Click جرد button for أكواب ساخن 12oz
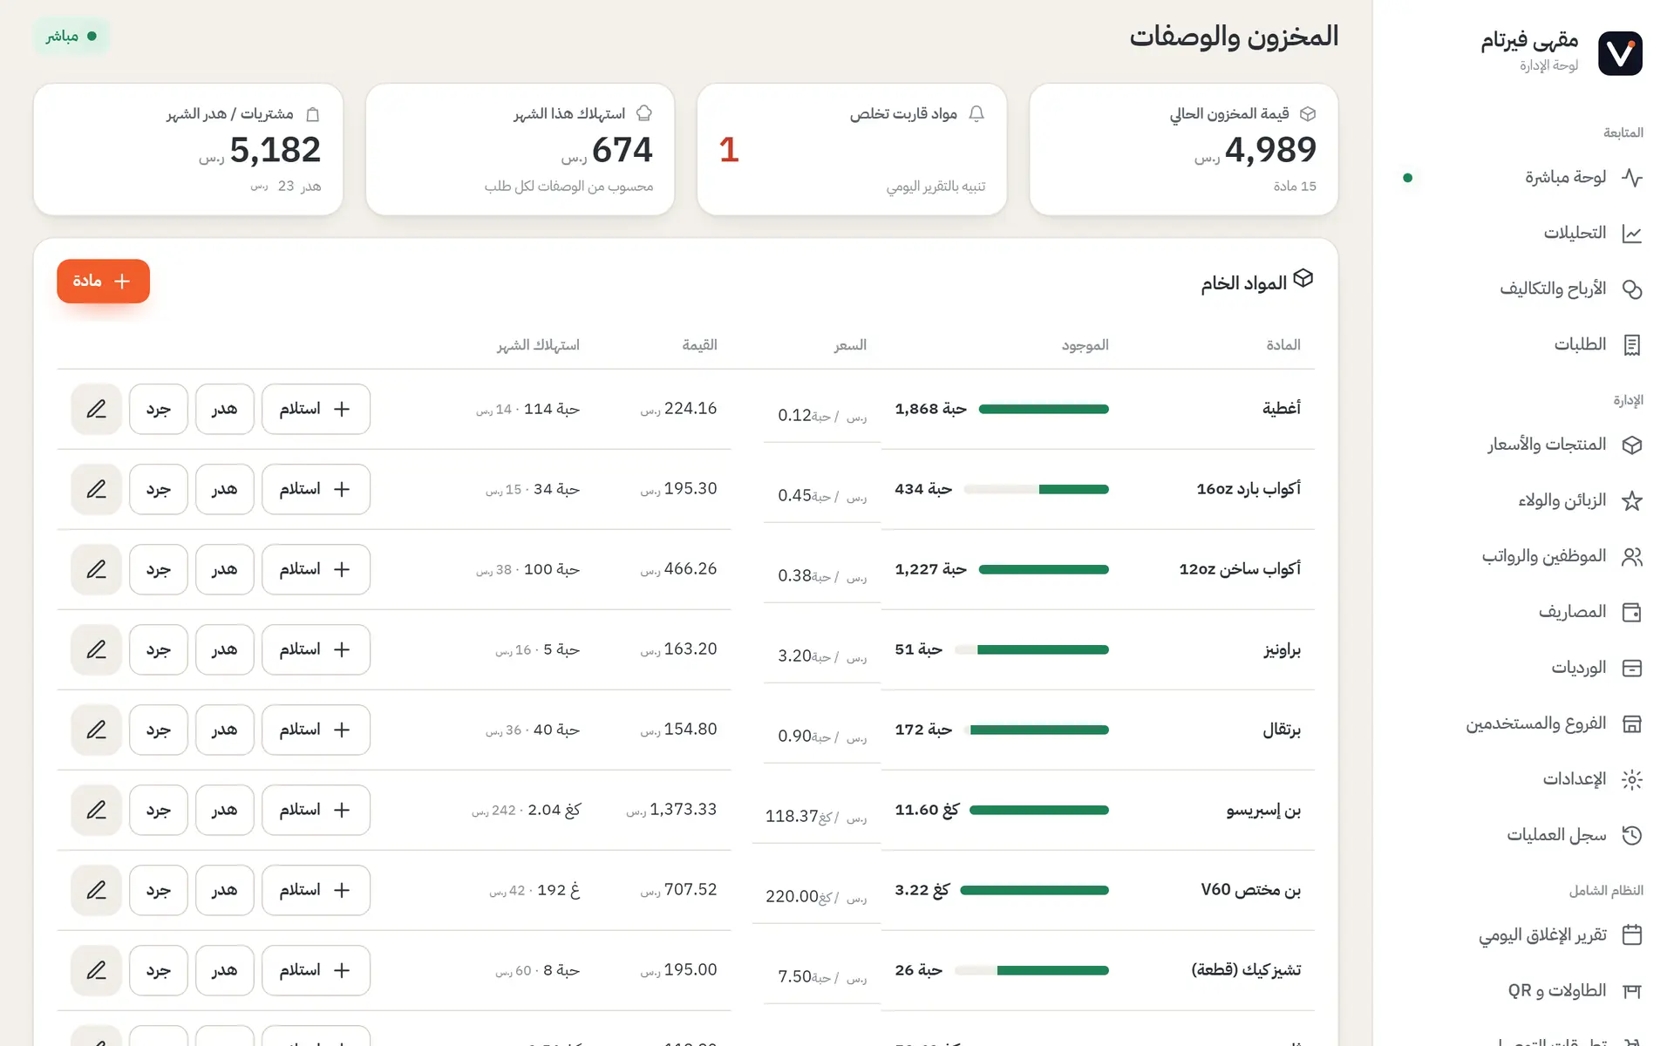1674x1046 pixels. click(159, 569)
